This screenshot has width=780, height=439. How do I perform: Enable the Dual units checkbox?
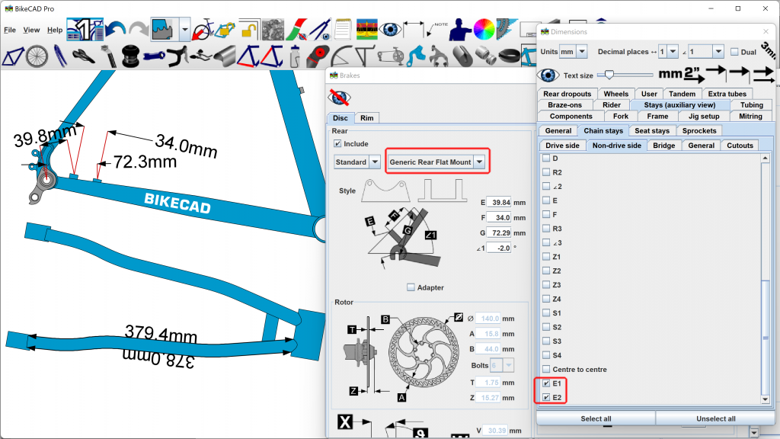coord(734,52)
